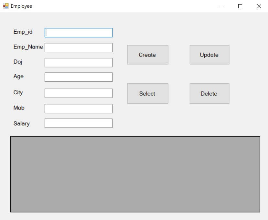The height and width of the screenshot is (220, 268).
Task: Click the Mob input field
Action: pyautogui.click(x=79, y=109)
